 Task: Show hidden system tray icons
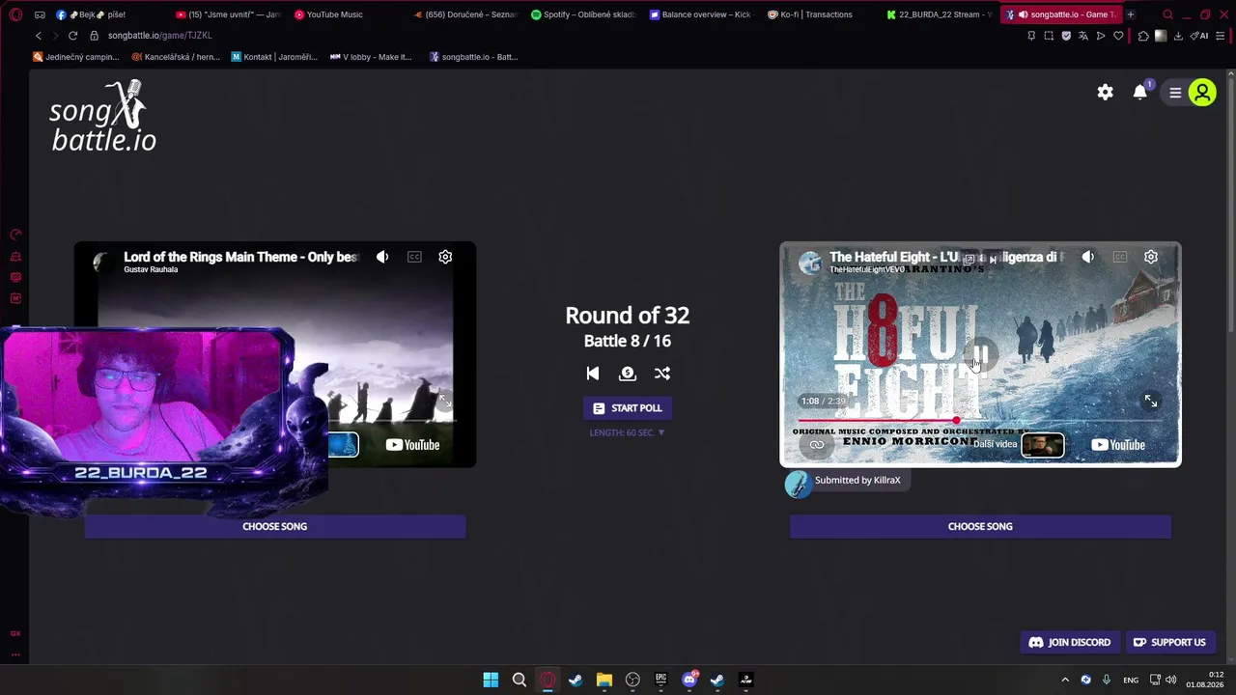1065,681
